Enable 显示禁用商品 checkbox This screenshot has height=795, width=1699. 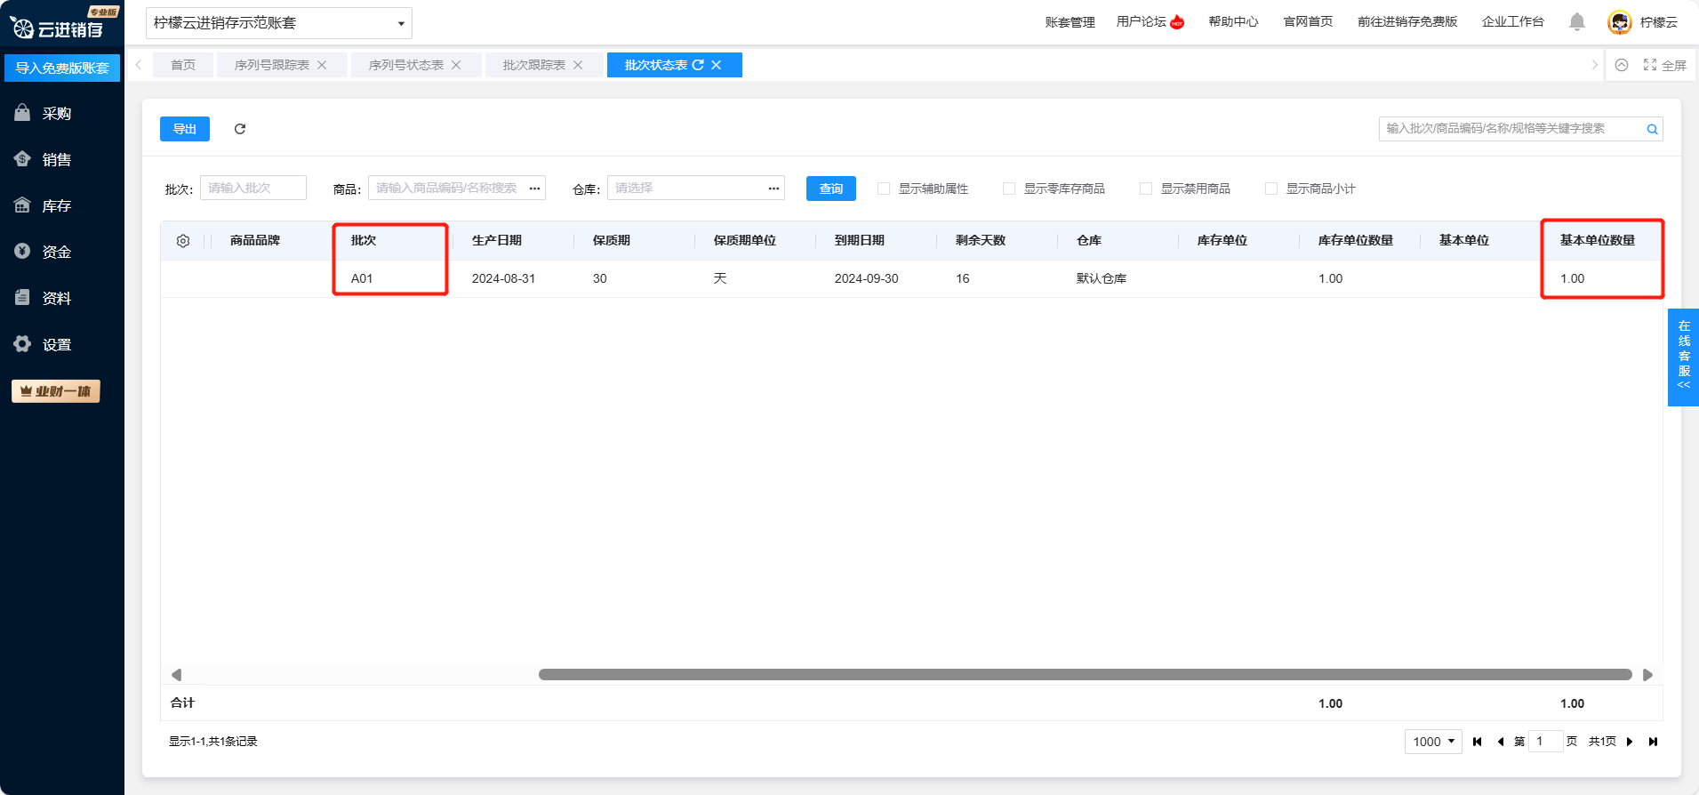tap(1146, 189)
